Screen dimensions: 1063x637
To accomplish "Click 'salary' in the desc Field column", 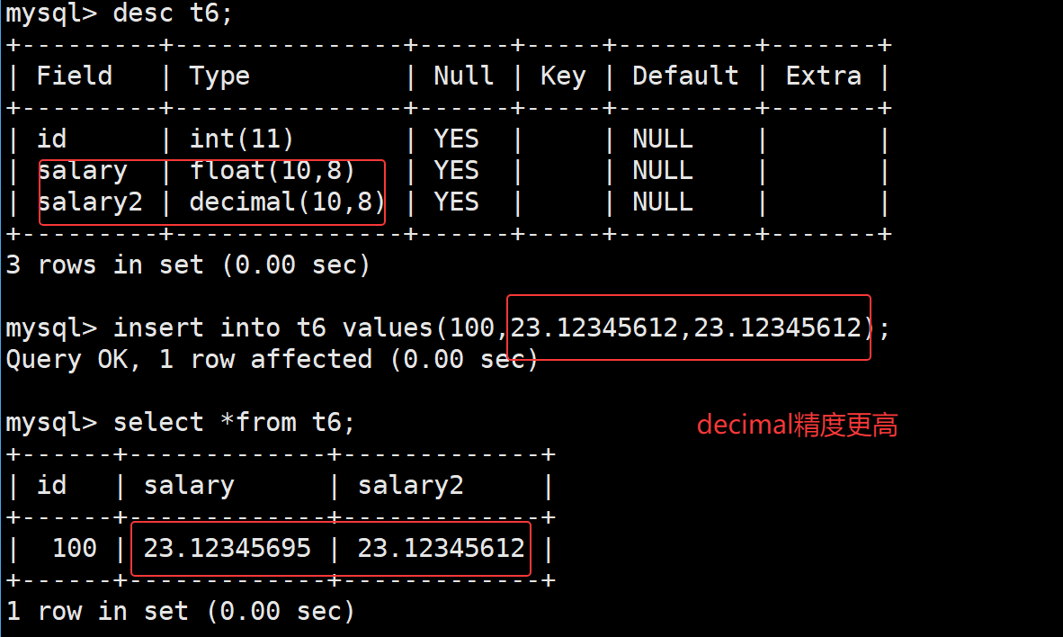I will click(x=83, y=171).
